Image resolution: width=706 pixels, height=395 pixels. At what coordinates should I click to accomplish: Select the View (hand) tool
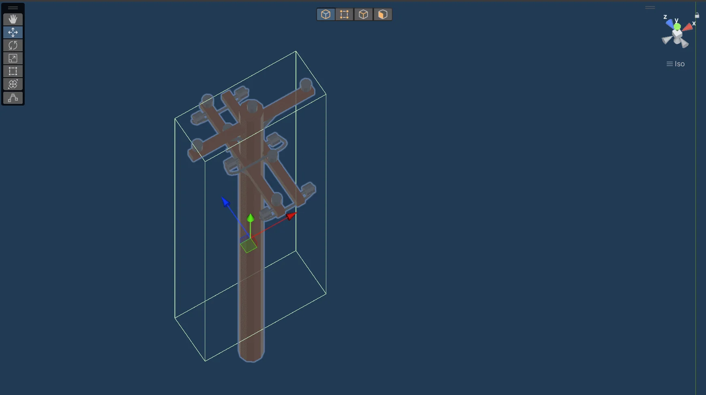pos(13,19)
